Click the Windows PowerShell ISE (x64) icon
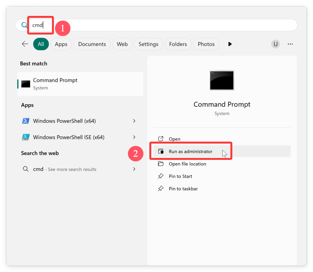The image size is (313, 272). click(26, 137)
